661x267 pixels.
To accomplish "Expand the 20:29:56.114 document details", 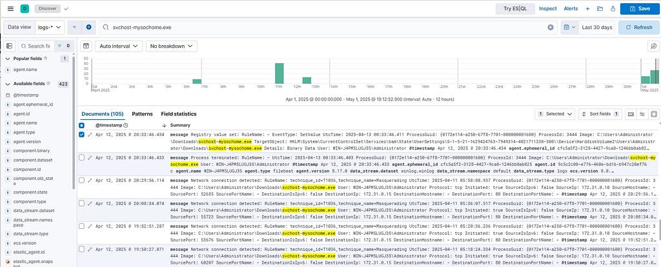I will click(x=90, y=180).
